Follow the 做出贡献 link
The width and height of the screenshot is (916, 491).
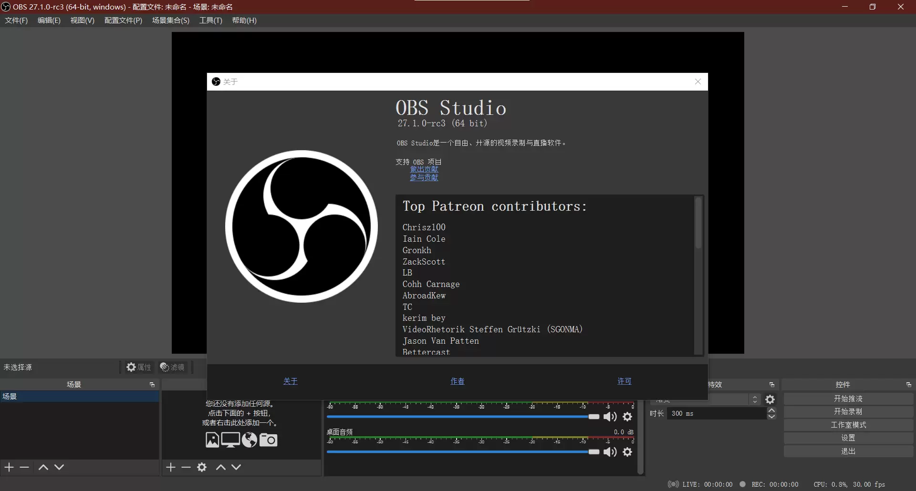(x=424, y=169)
